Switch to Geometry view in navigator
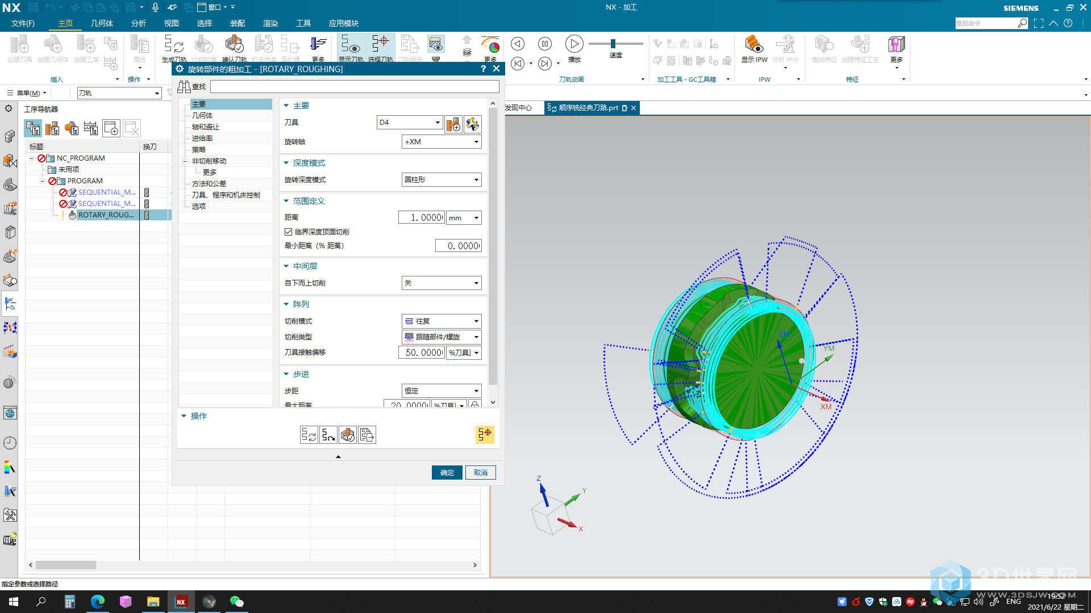This screenshot has width=1091, height=613. (x=72, y=128)
